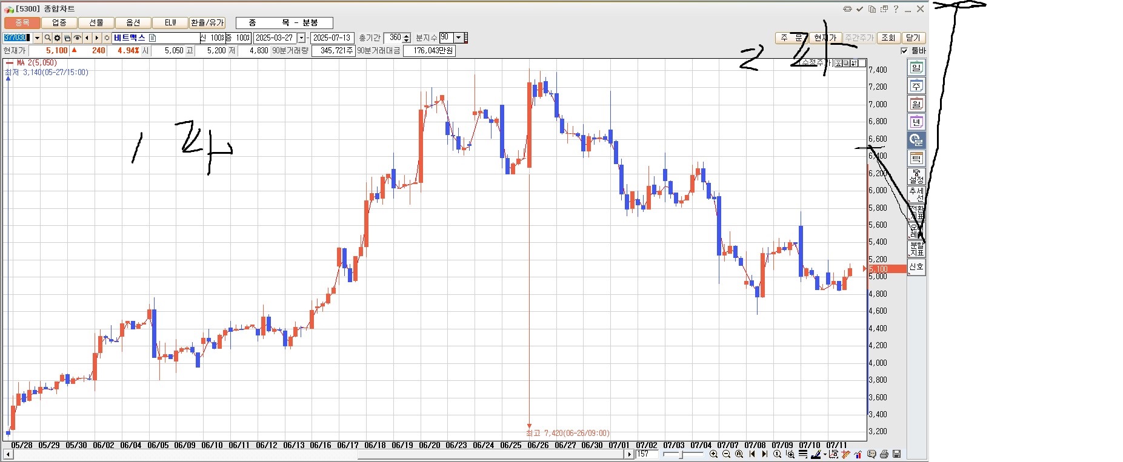
Task: Jump to the last bar of the chart
Action: coord(764,454)
